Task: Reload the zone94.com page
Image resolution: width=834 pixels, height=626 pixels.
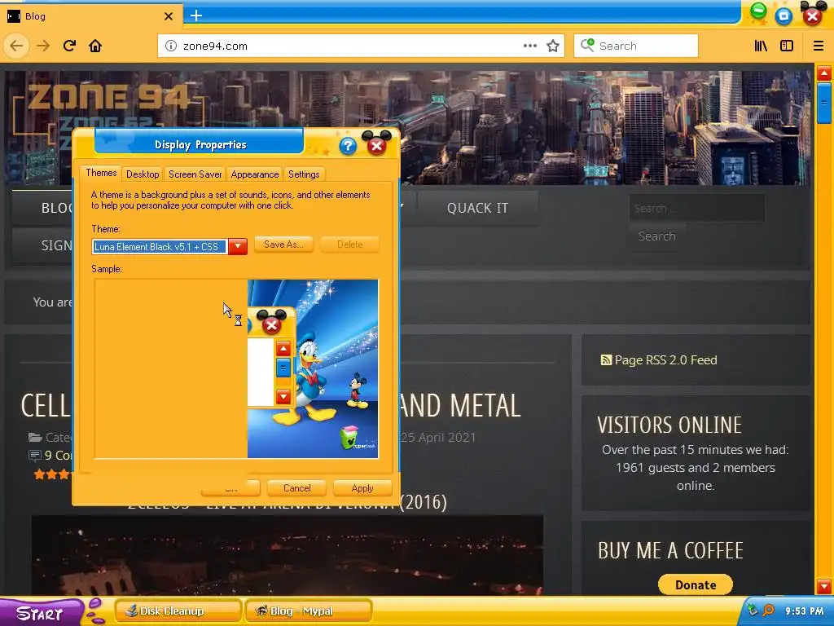Action: [x=69, y=46]
